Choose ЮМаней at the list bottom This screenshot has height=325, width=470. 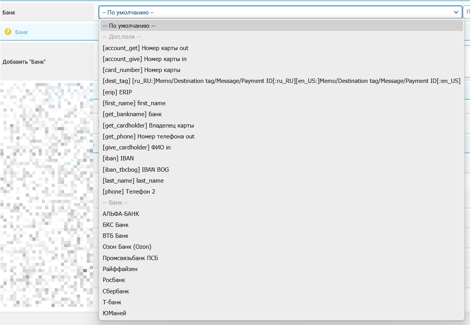point(114,313)
